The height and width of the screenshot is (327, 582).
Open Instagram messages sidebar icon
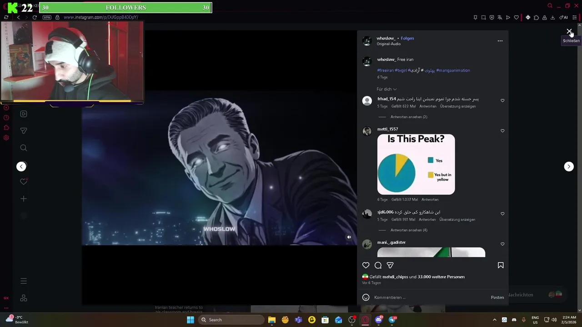pos(24,131)
